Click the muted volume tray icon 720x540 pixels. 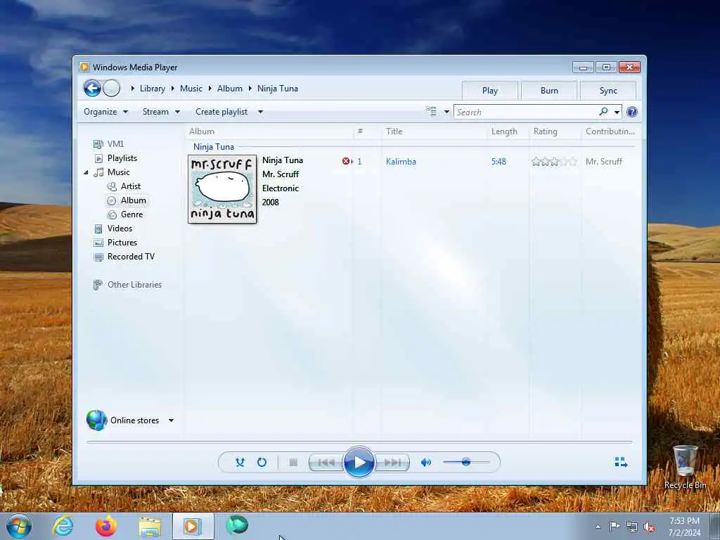649,527
